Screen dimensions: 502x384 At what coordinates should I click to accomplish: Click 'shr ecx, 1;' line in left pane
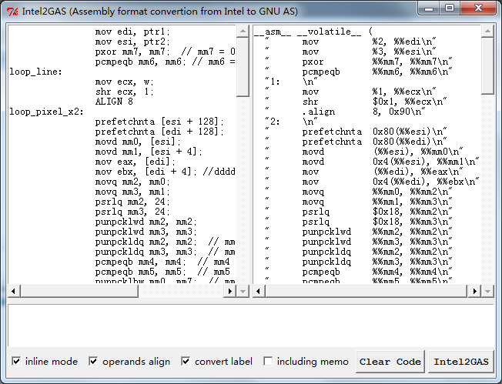[125, 92]
